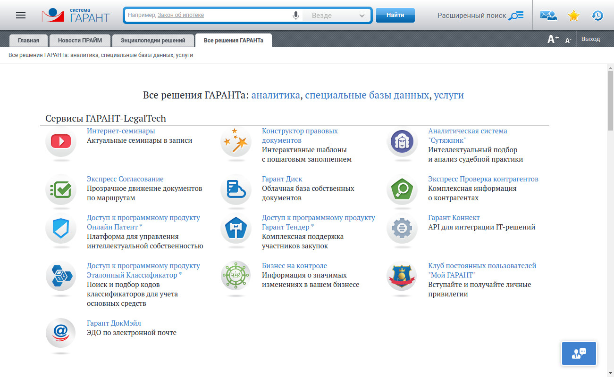Click the Гарант Диск cloud icon
This screenshot has height=377, width=614.
pyautogui.click(x=236, y=189)
